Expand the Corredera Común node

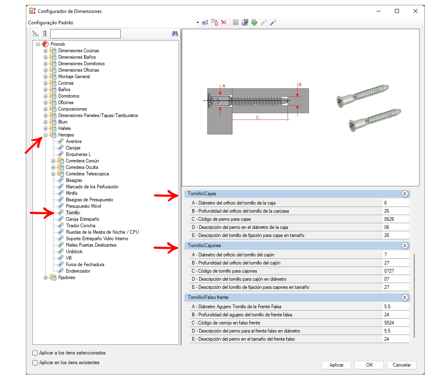[x=53, y=161]
